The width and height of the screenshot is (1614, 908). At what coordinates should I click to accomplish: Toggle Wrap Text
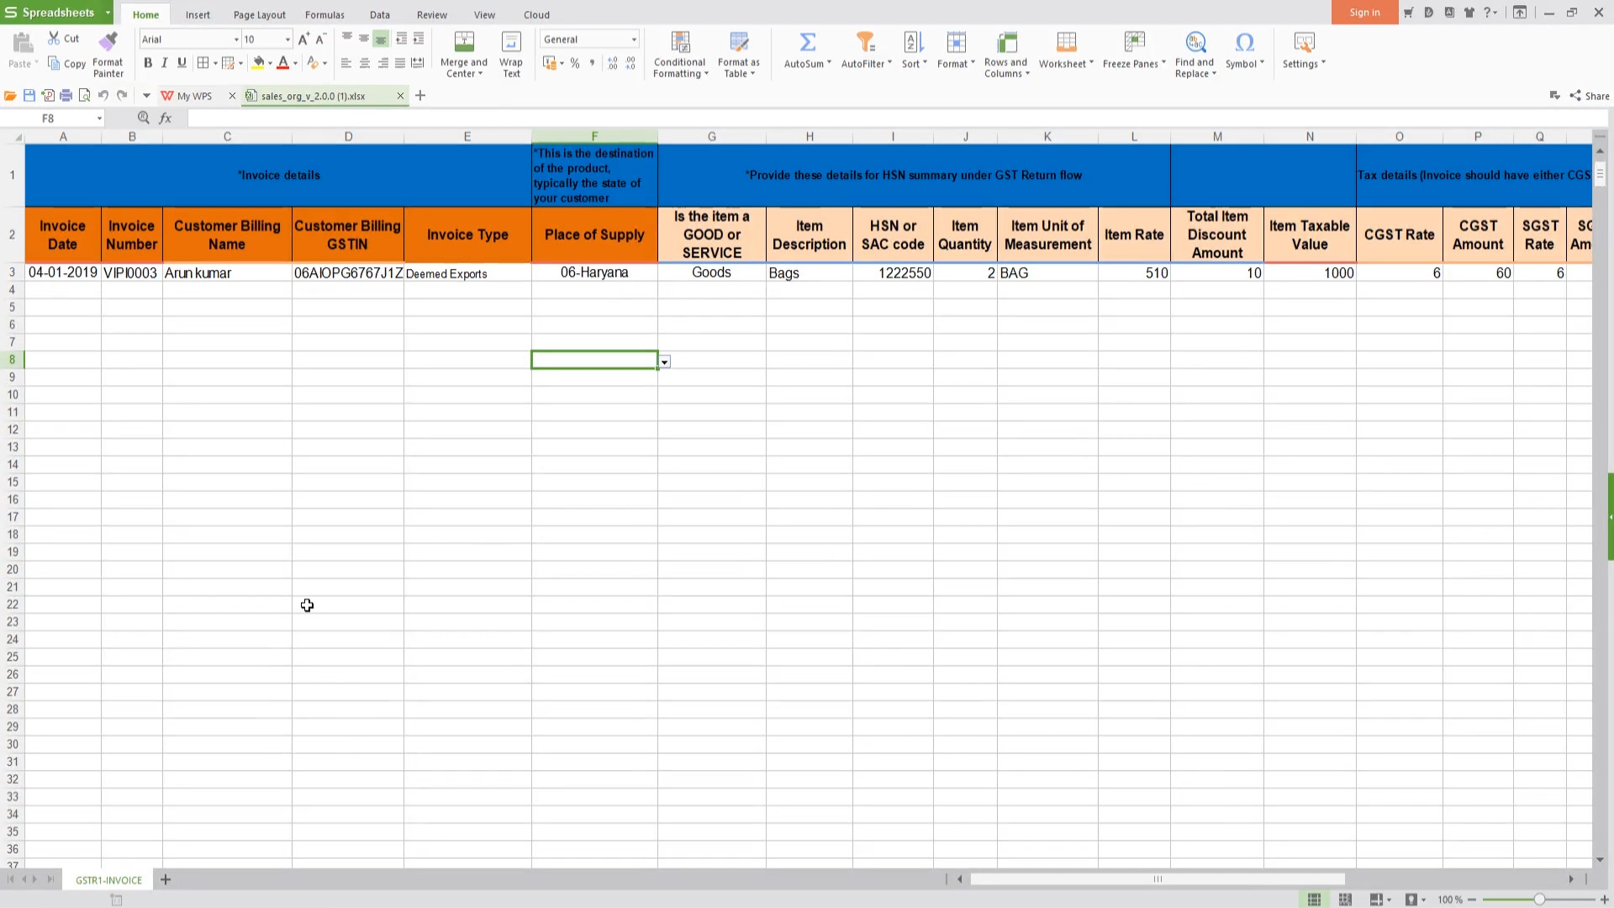point(511,55)
